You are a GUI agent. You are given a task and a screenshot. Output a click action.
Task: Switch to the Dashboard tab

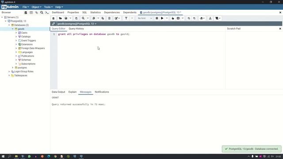pos(58,12)
